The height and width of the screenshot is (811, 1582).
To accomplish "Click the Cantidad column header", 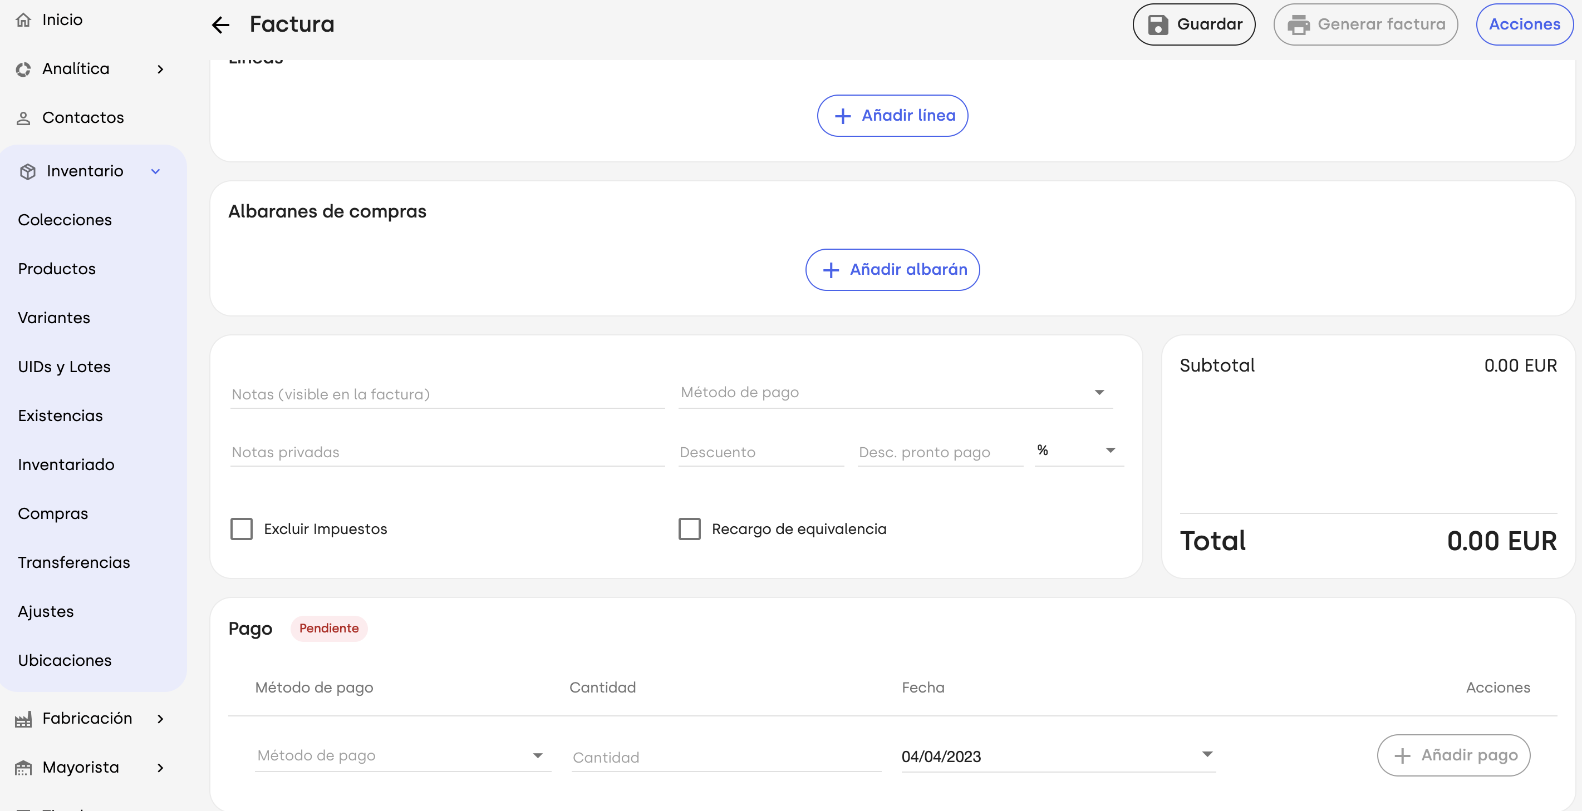I will [x=602, y=688].
